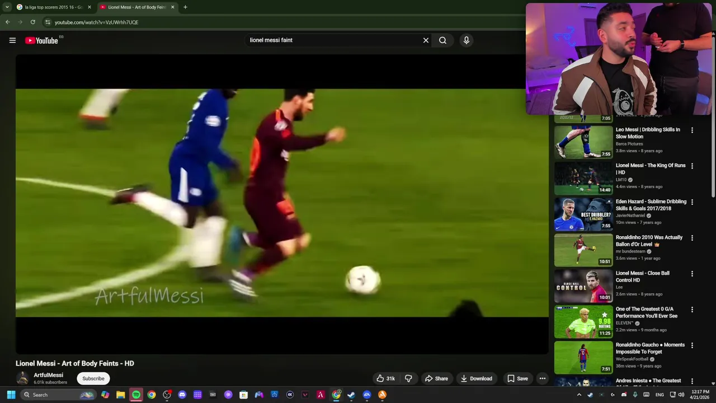This screenshot has height=403, width=716.
Task: Open the EA app from the taskbar
Action: (367, 395)
